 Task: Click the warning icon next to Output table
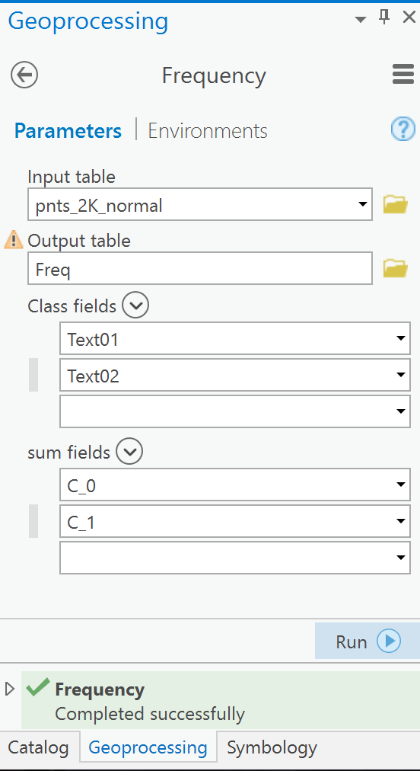[14, 241]
